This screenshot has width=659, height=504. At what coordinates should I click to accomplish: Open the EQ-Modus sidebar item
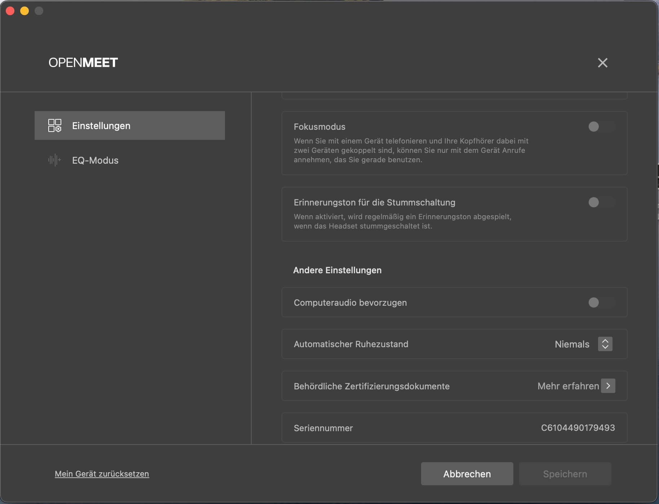[130, 160]
